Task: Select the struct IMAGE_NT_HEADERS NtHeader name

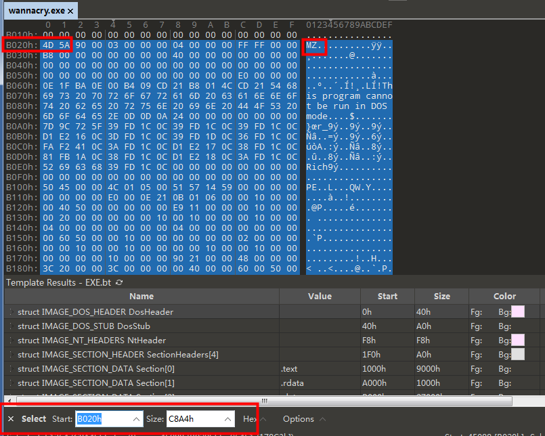Action: coord(91,341)
